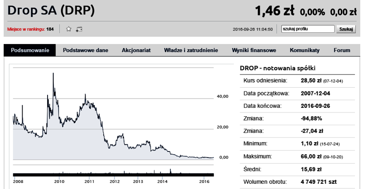Viewport: 370px width, 189px height.
Task: Click Miejsce w rankingu label
Action: click(26, 29)
